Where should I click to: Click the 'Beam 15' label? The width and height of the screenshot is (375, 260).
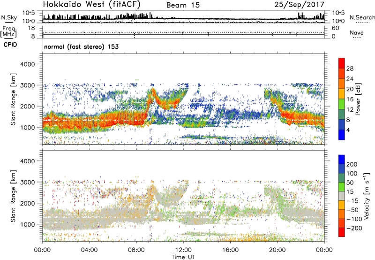coord(183,5)
